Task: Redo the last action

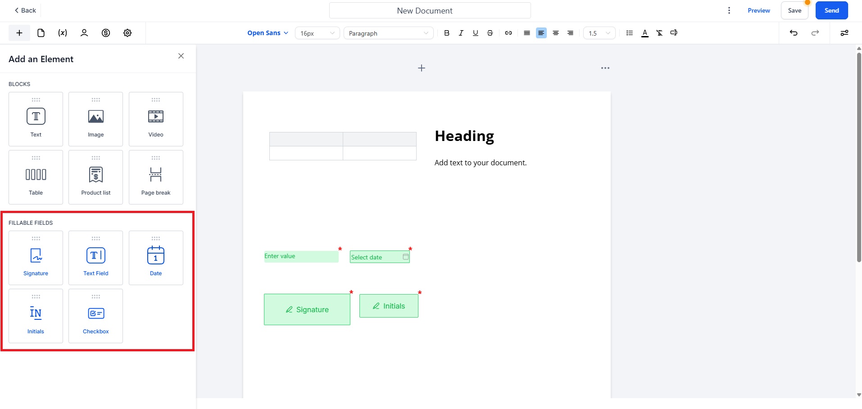Action: [815, 33]
